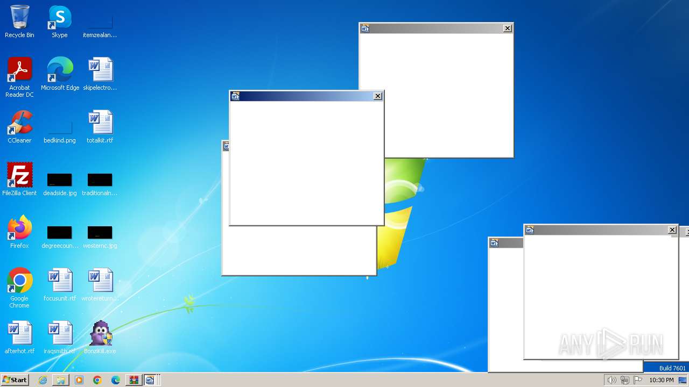This screenshot has height=387, width=689.
Task: Select the Firefox desktop shortcut
Action: 19,232
